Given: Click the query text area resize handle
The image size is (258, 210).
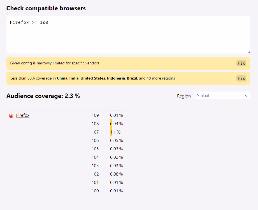Looking at the screenshot, I should point(249,52).
